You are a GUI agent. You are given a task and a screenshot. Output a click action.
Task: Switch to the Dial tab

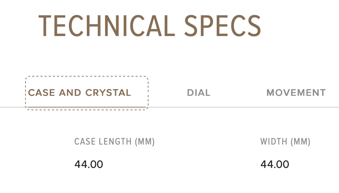(x=198, y=93)
